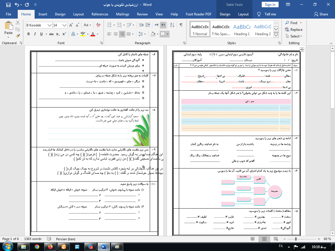Apply subscript formatting
This screenshot has width=335, height=251.
point(58,34)
